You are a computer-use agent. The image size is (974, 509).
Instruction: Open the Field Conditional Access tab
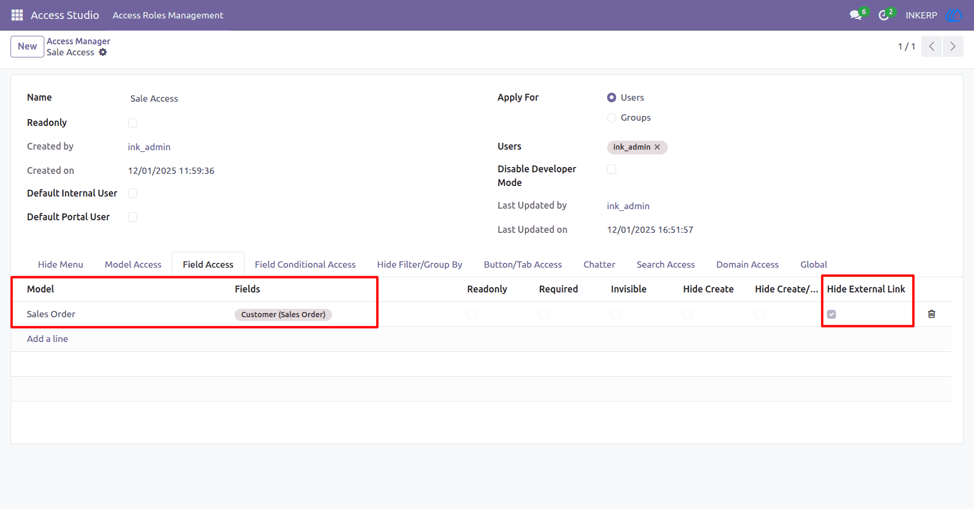coord(305,265)
